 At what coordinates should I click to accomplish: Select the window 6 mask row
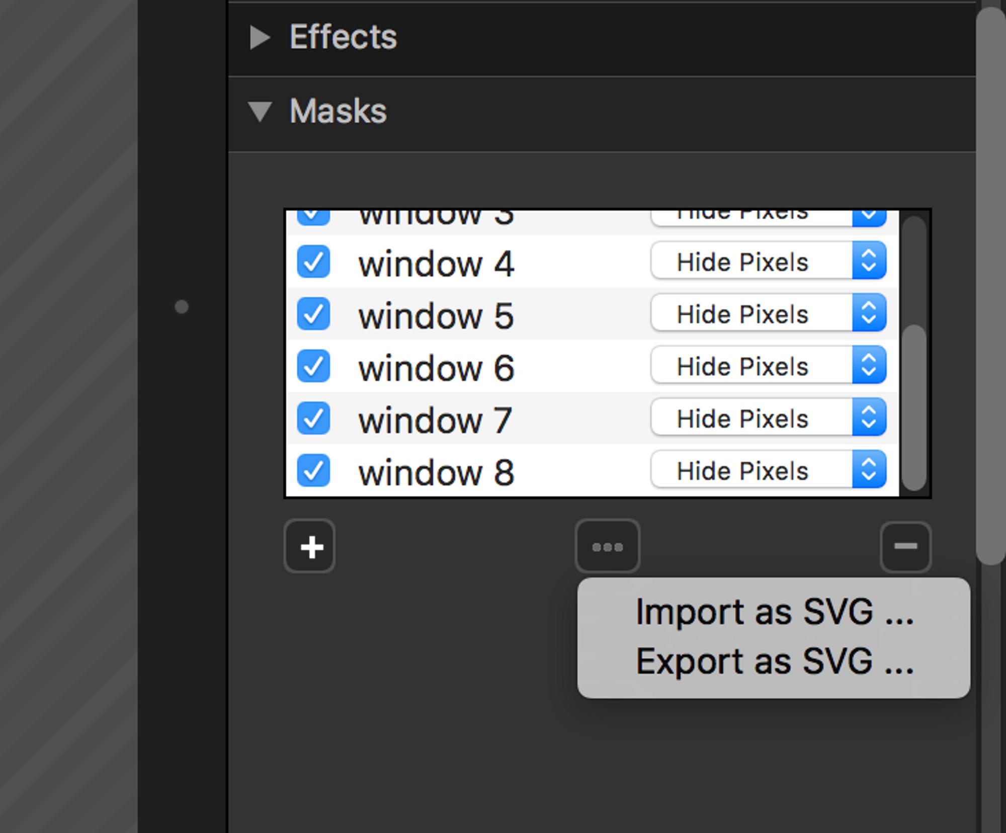[553, 367]
